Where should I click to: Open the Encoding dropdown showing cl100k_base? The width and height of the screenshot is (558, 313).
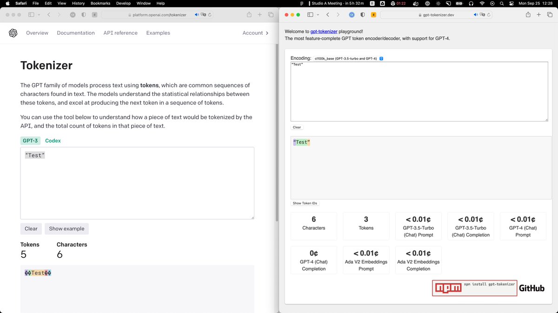pos(349,58)
